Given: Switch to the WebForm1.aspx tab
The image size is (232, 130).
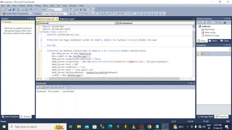Looking at the screenshot, I should tap(67, 19).
